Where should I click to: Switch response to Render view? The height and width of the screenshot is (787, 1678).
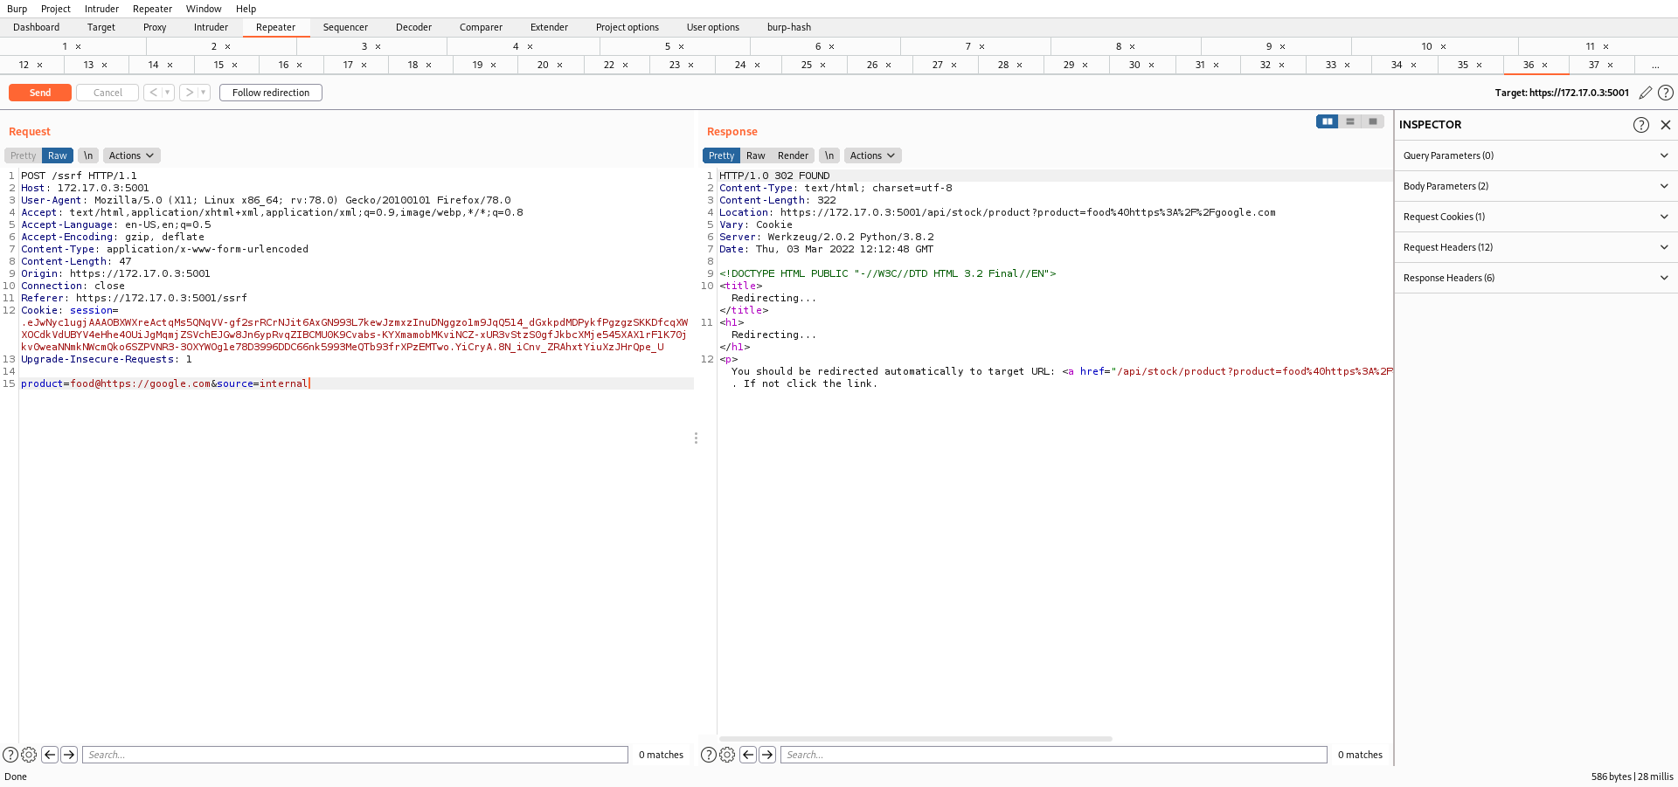(x=793, y=155)
